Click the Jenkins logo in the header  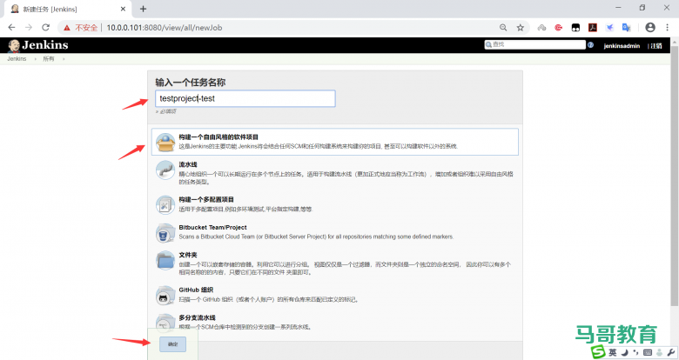38,45
